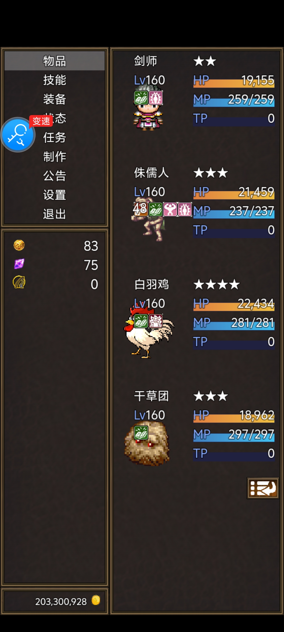Click the party formation swap icon

pyautogui.click(x=263, y=488)
